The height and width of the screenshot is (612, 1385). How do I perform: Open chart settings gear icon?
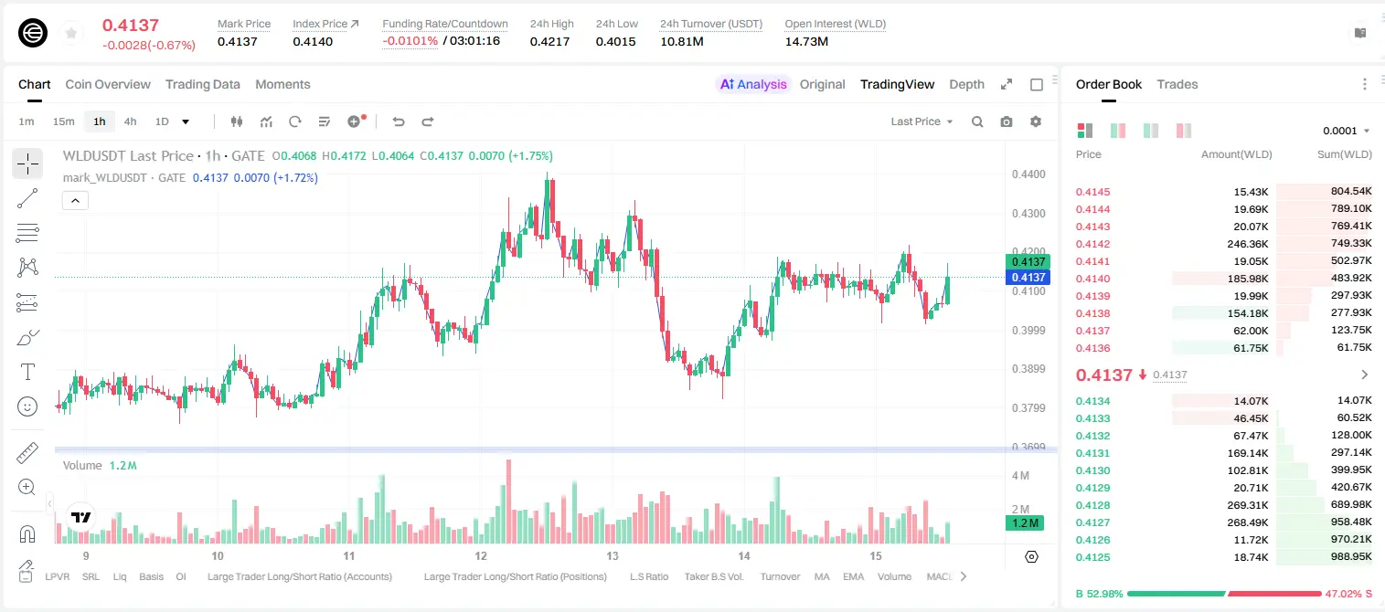(x=1036, y=121)
